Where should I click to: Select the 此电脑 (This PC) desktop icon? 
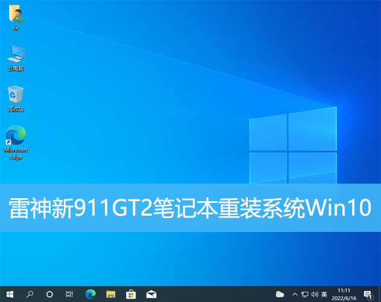[16, 58]
